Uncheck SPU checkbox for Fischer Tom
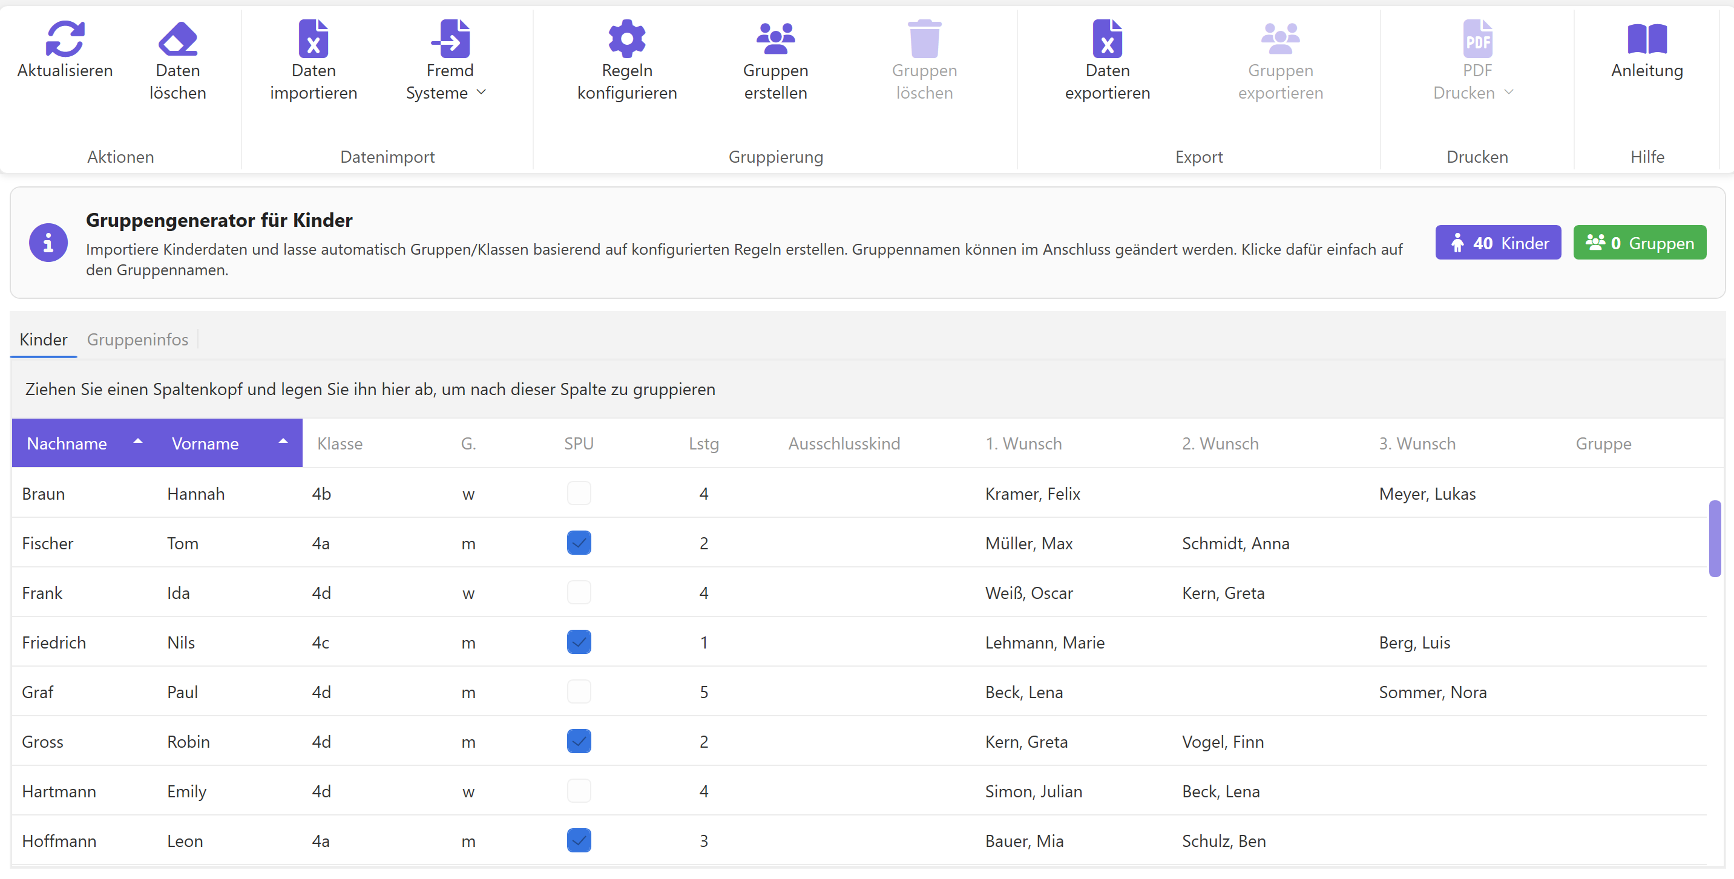 pyautogui.click(x=579, y=543)
